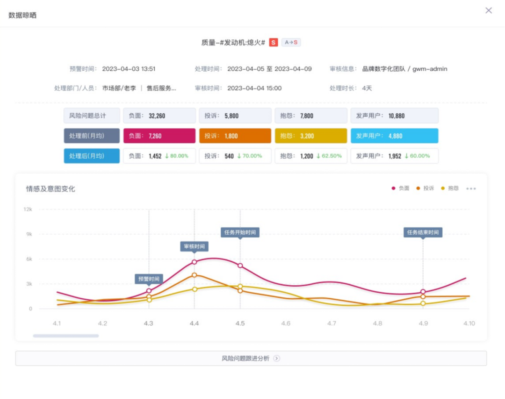505x399 pixels.
Task: Close the 数据晾晒 dialog
Action: [x=489, y=11]
